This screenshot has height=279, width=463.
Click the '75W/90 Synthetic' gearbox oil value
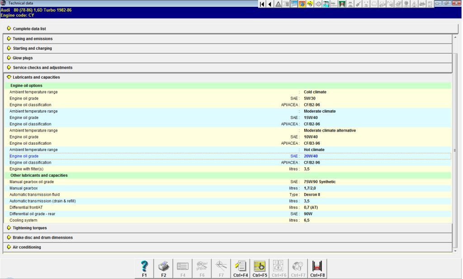320,182
